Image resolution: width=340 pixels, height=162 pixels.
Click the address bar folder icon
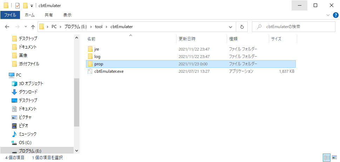(x=42, y=27)
